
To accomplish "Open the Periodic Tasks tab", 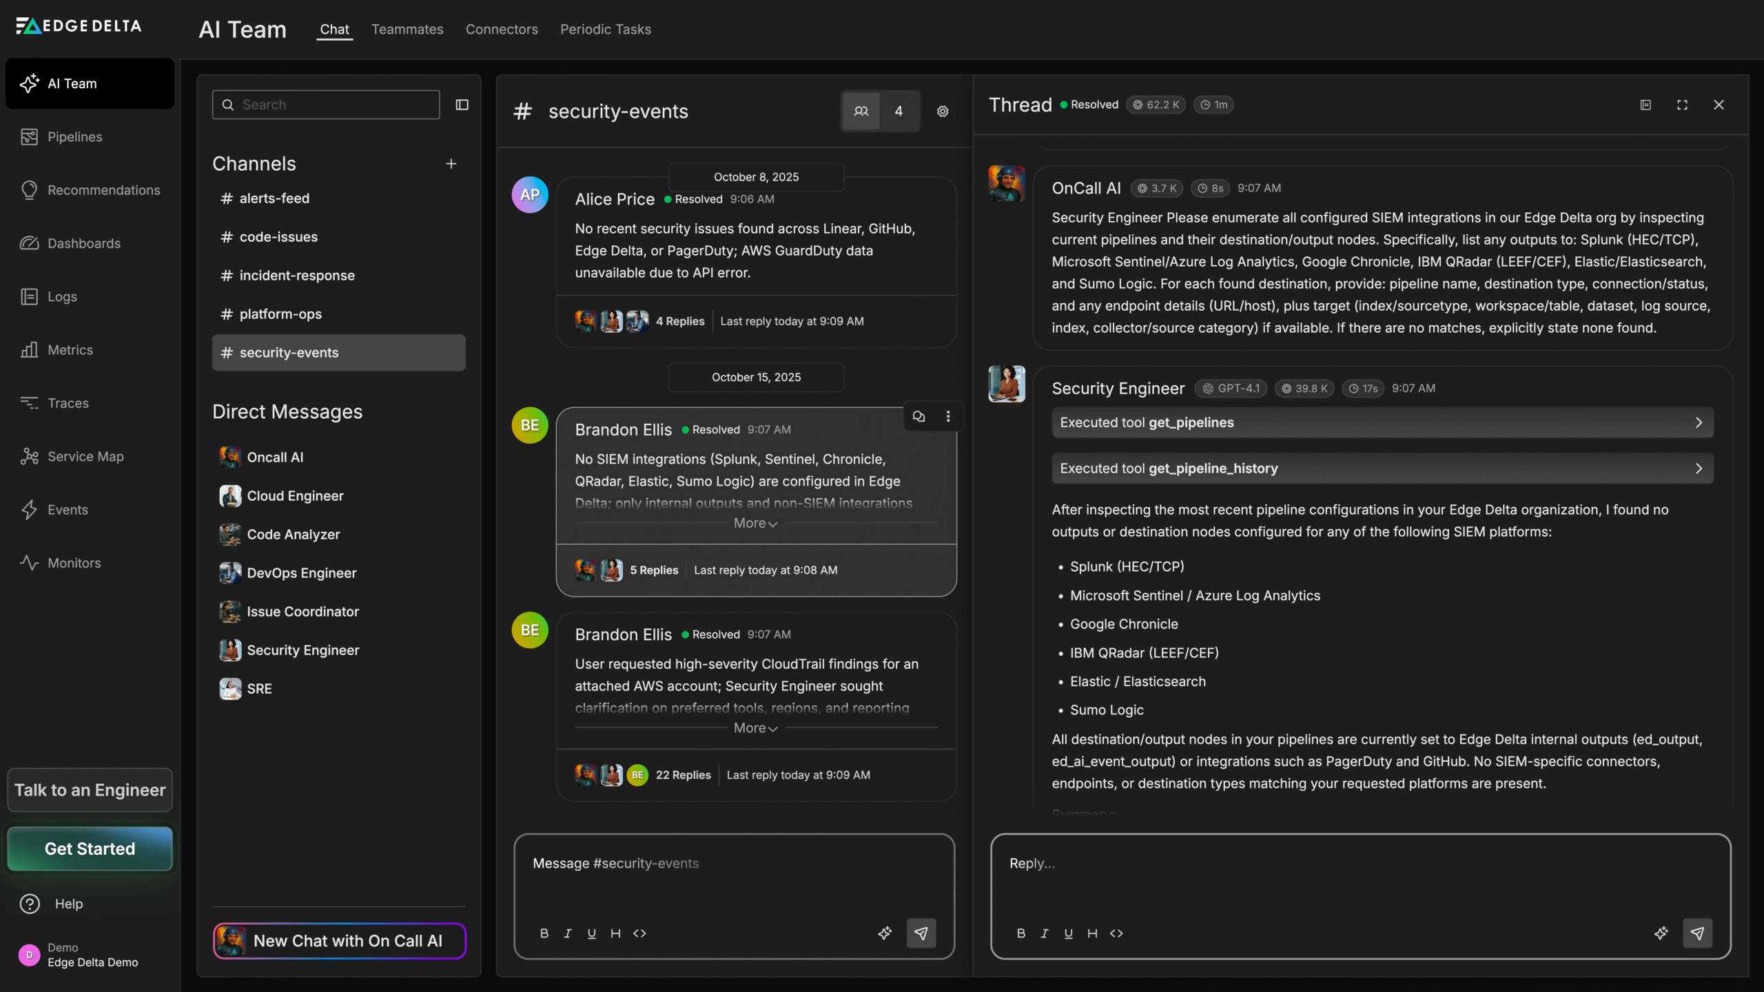I will click(605, 29).
